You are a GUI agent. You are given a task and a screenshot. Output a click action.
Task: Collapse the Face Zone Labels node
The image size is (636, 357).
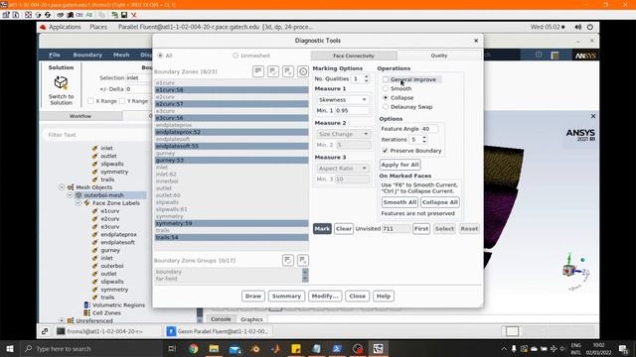78,202
